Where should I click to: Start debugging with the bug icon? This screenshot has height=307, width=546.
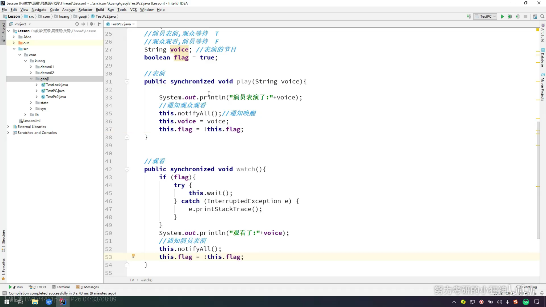(510, 17)
